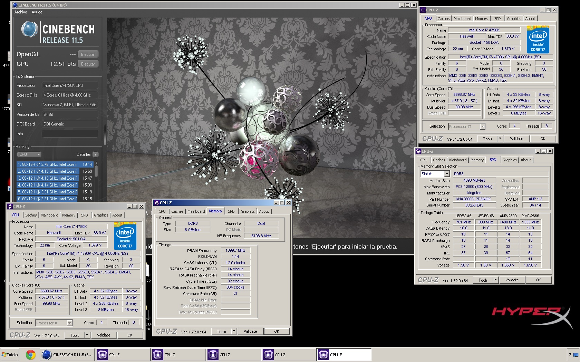Click Ejecutar next to CPU 12.51 pts
The height and width of the screenshot is (362, 580).
point(88,64)
